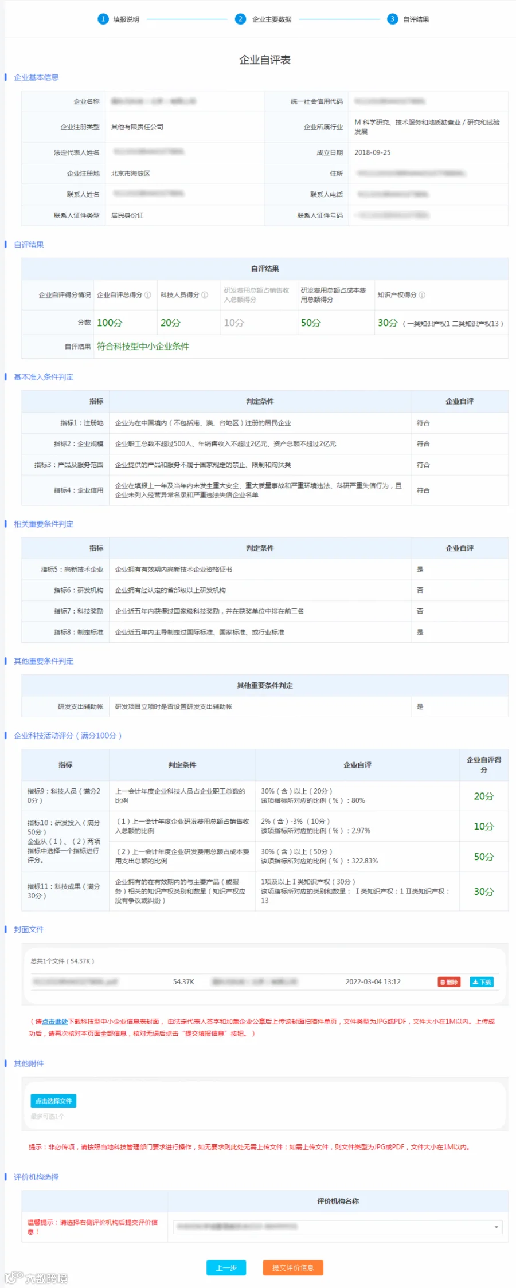Click 其他有限责任公司 registration type value

[x=137, y=127]
